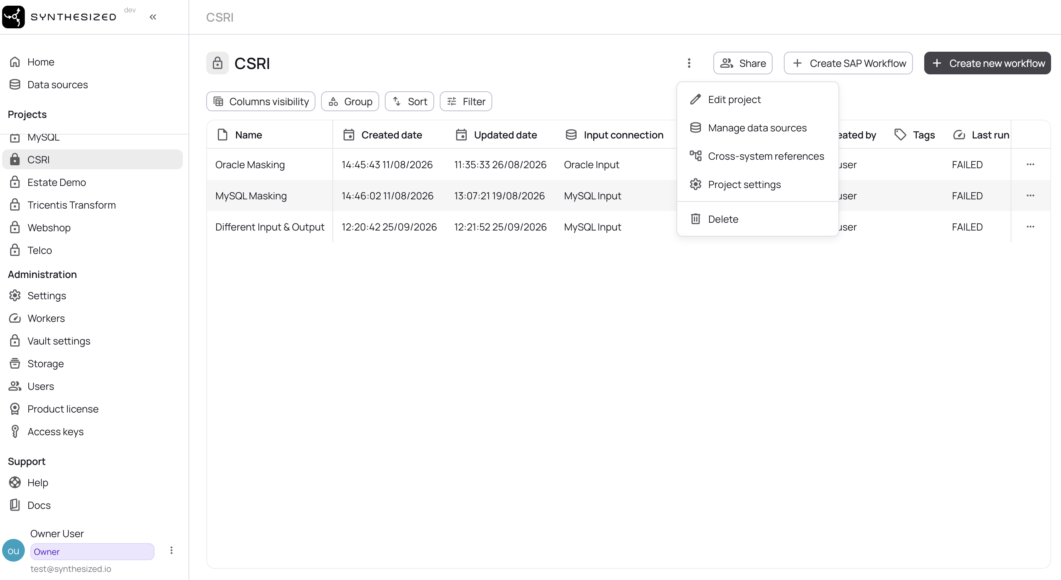The width and height of the screenshot is (1061, 580).
Task: Open the Filter options
Action: click(466, 101)
